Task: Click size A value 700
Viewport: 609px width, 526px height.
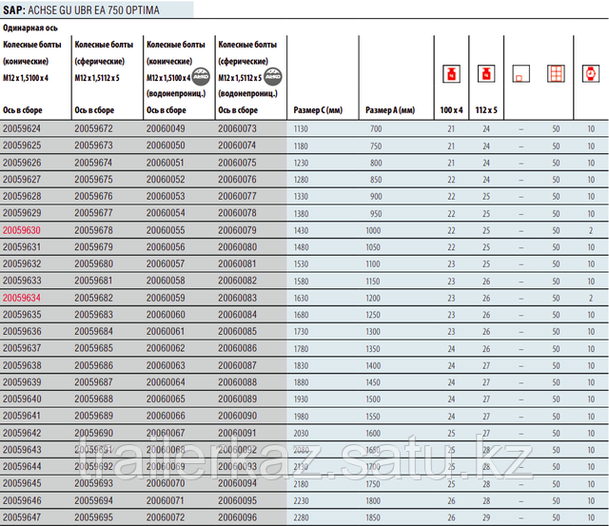Action: pos(376,128)
